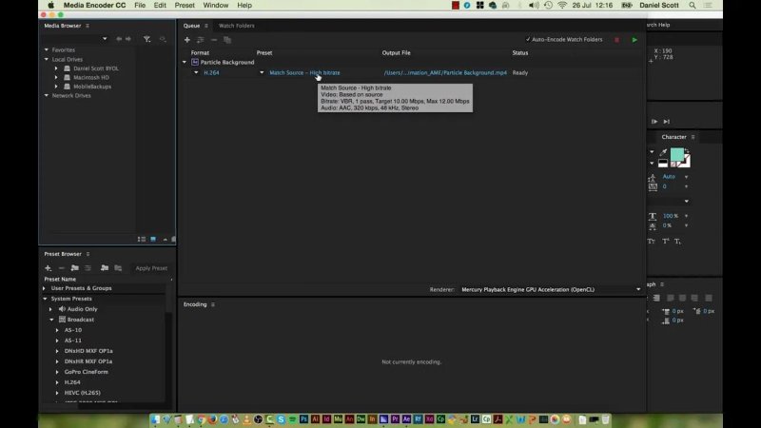This screenshot has width=761, height=428.
Task: Collapse the Network Drives section
Action: 47,96
